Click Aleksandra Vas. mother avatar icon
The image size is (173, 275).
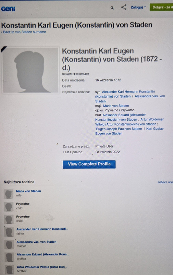(x=9, y=245)
